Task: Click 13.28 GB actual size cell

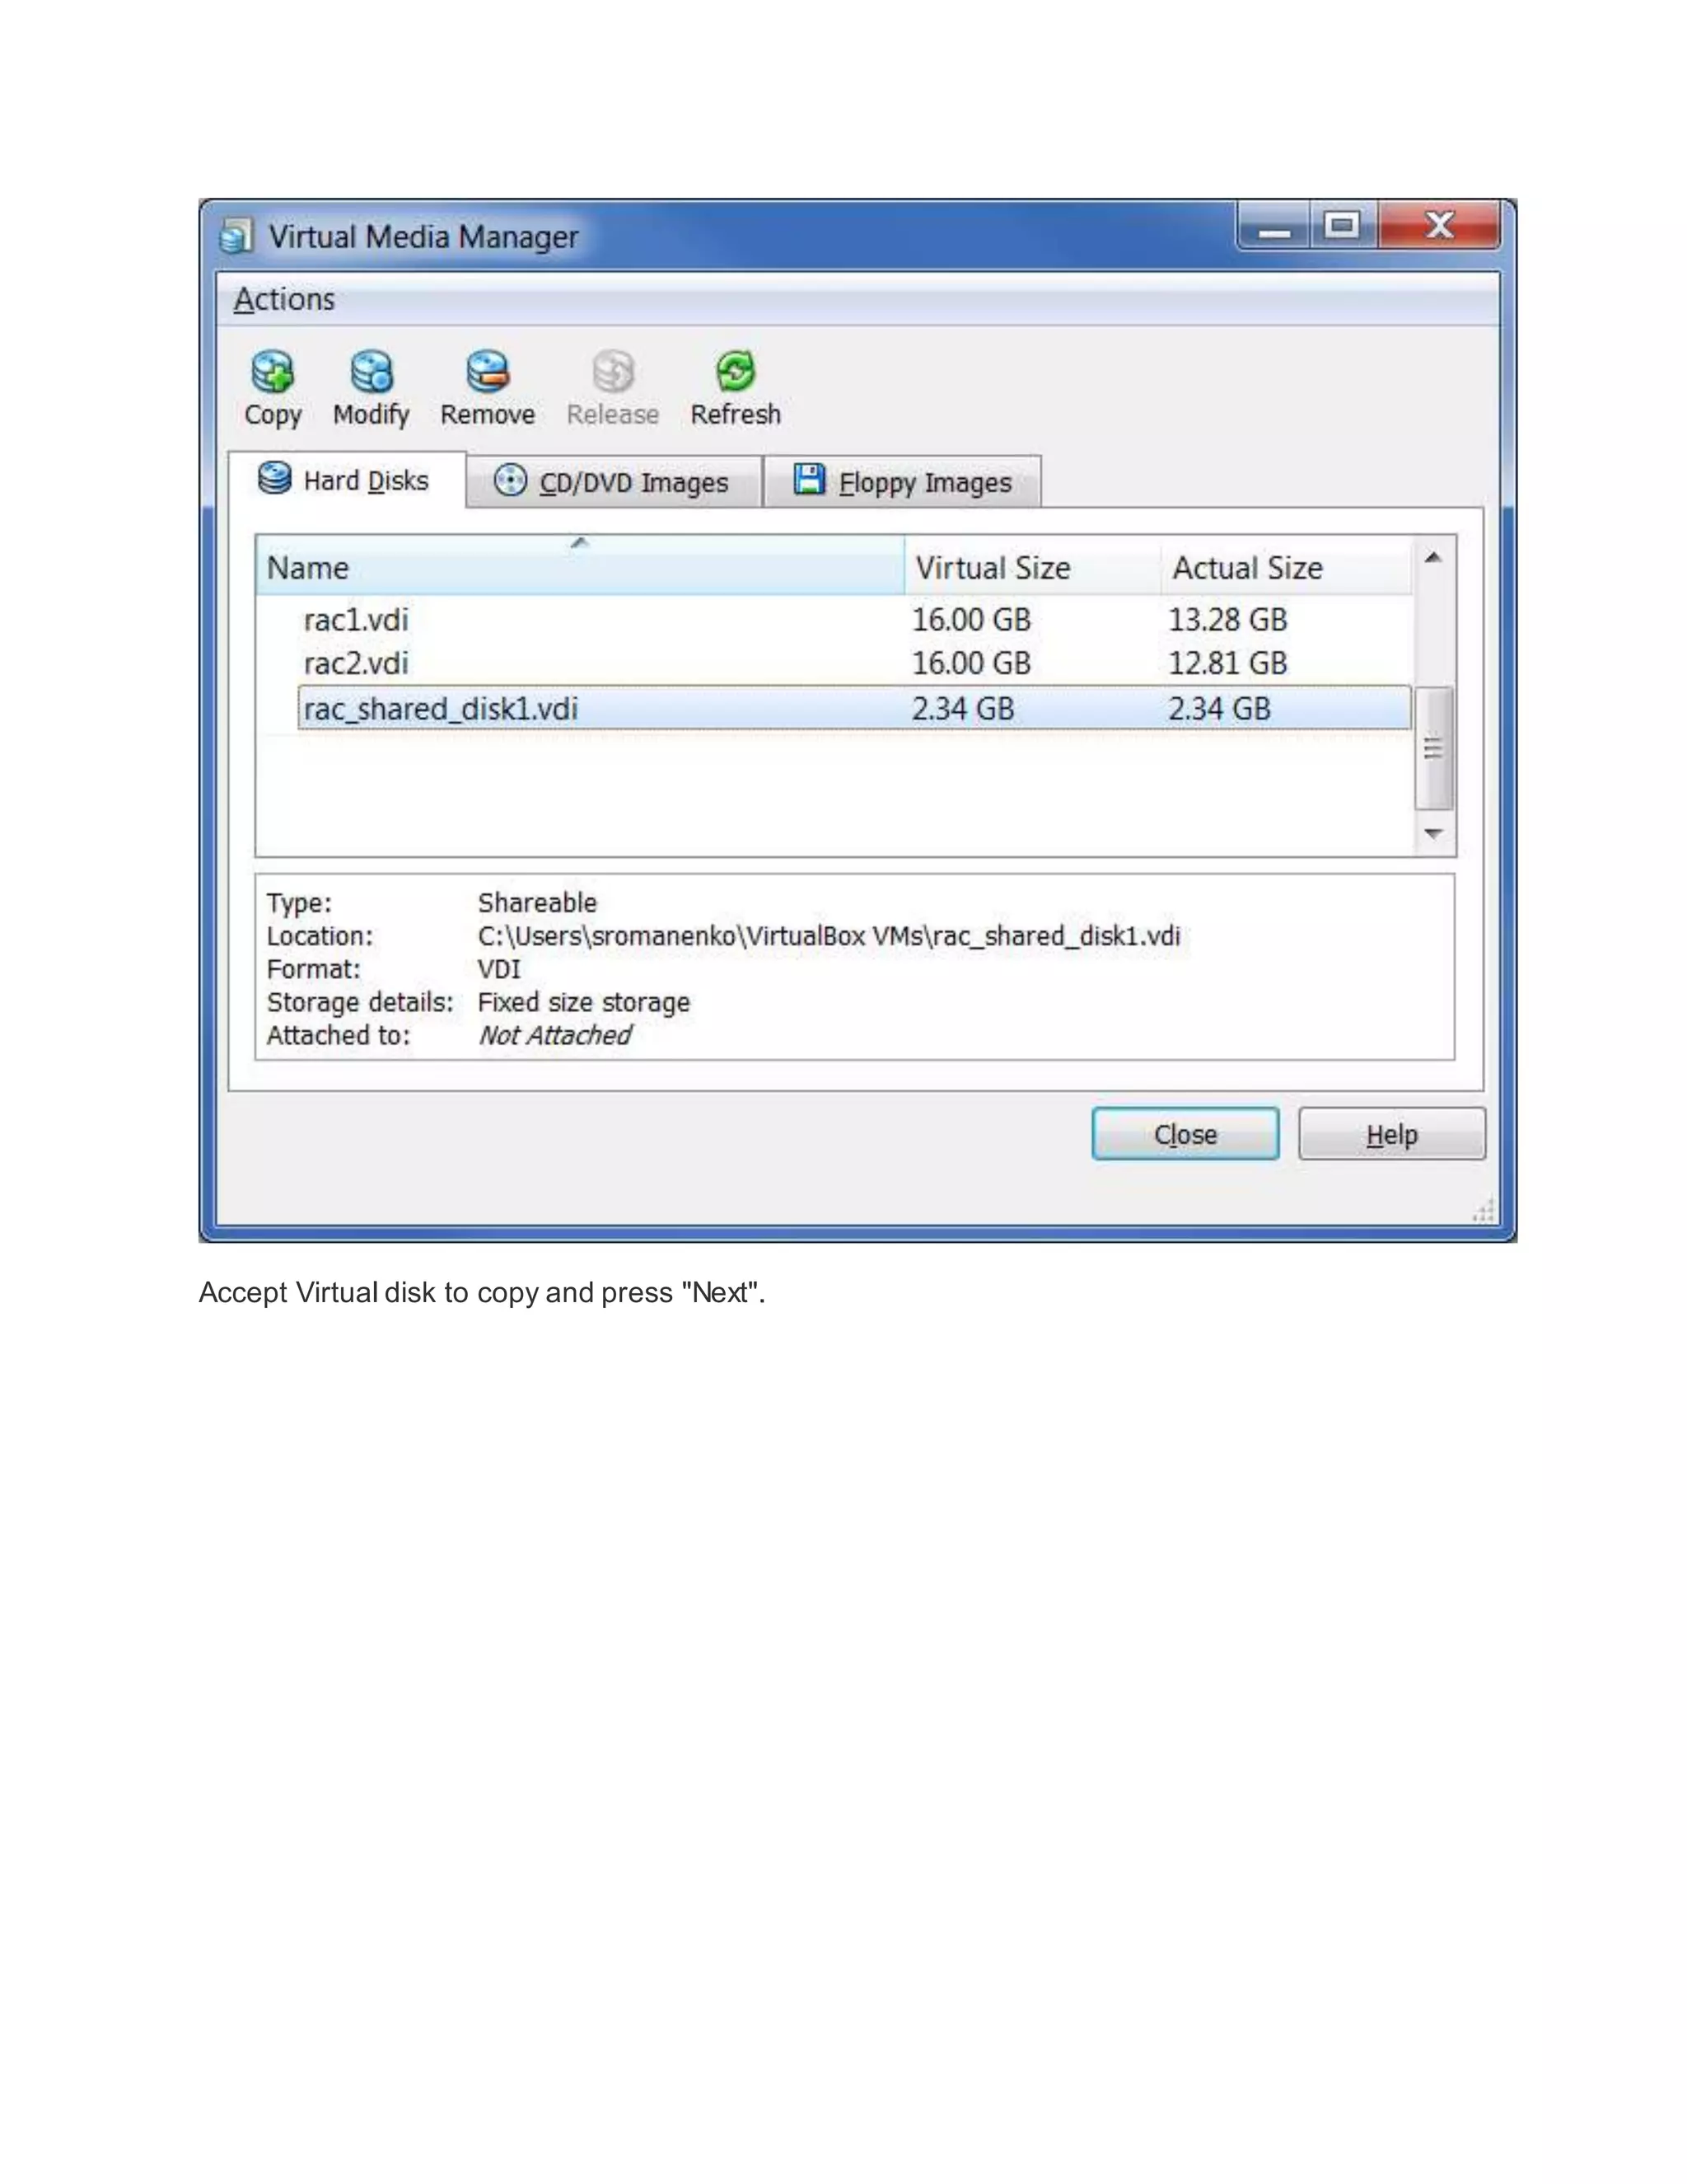Action: click(1227, 619)
